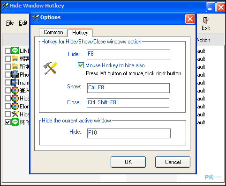Open the Edit menu in main window
The width and height of the screenshot is (226, 186).
pos(23,23)
